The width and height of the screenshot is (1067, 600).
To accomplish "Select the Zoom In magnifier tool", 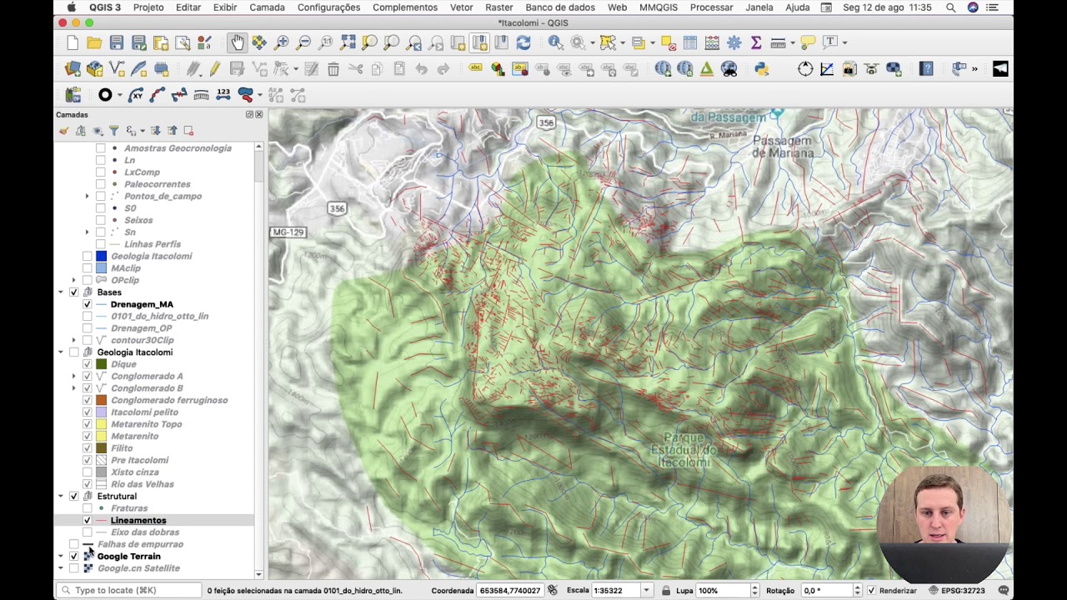I will (x=282, y=42).
